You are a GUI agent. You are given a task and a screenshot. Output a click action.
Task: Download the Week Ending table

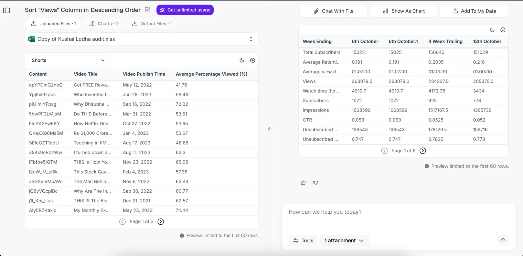point(503,30)
